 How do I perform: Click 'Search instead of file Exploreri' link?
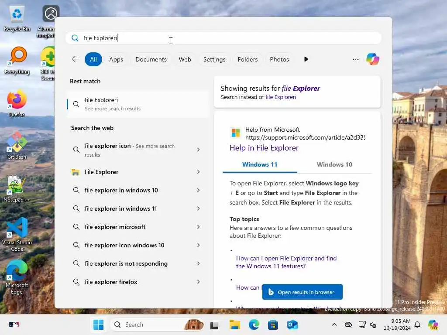pyautogui.click(x=281, y=97)
